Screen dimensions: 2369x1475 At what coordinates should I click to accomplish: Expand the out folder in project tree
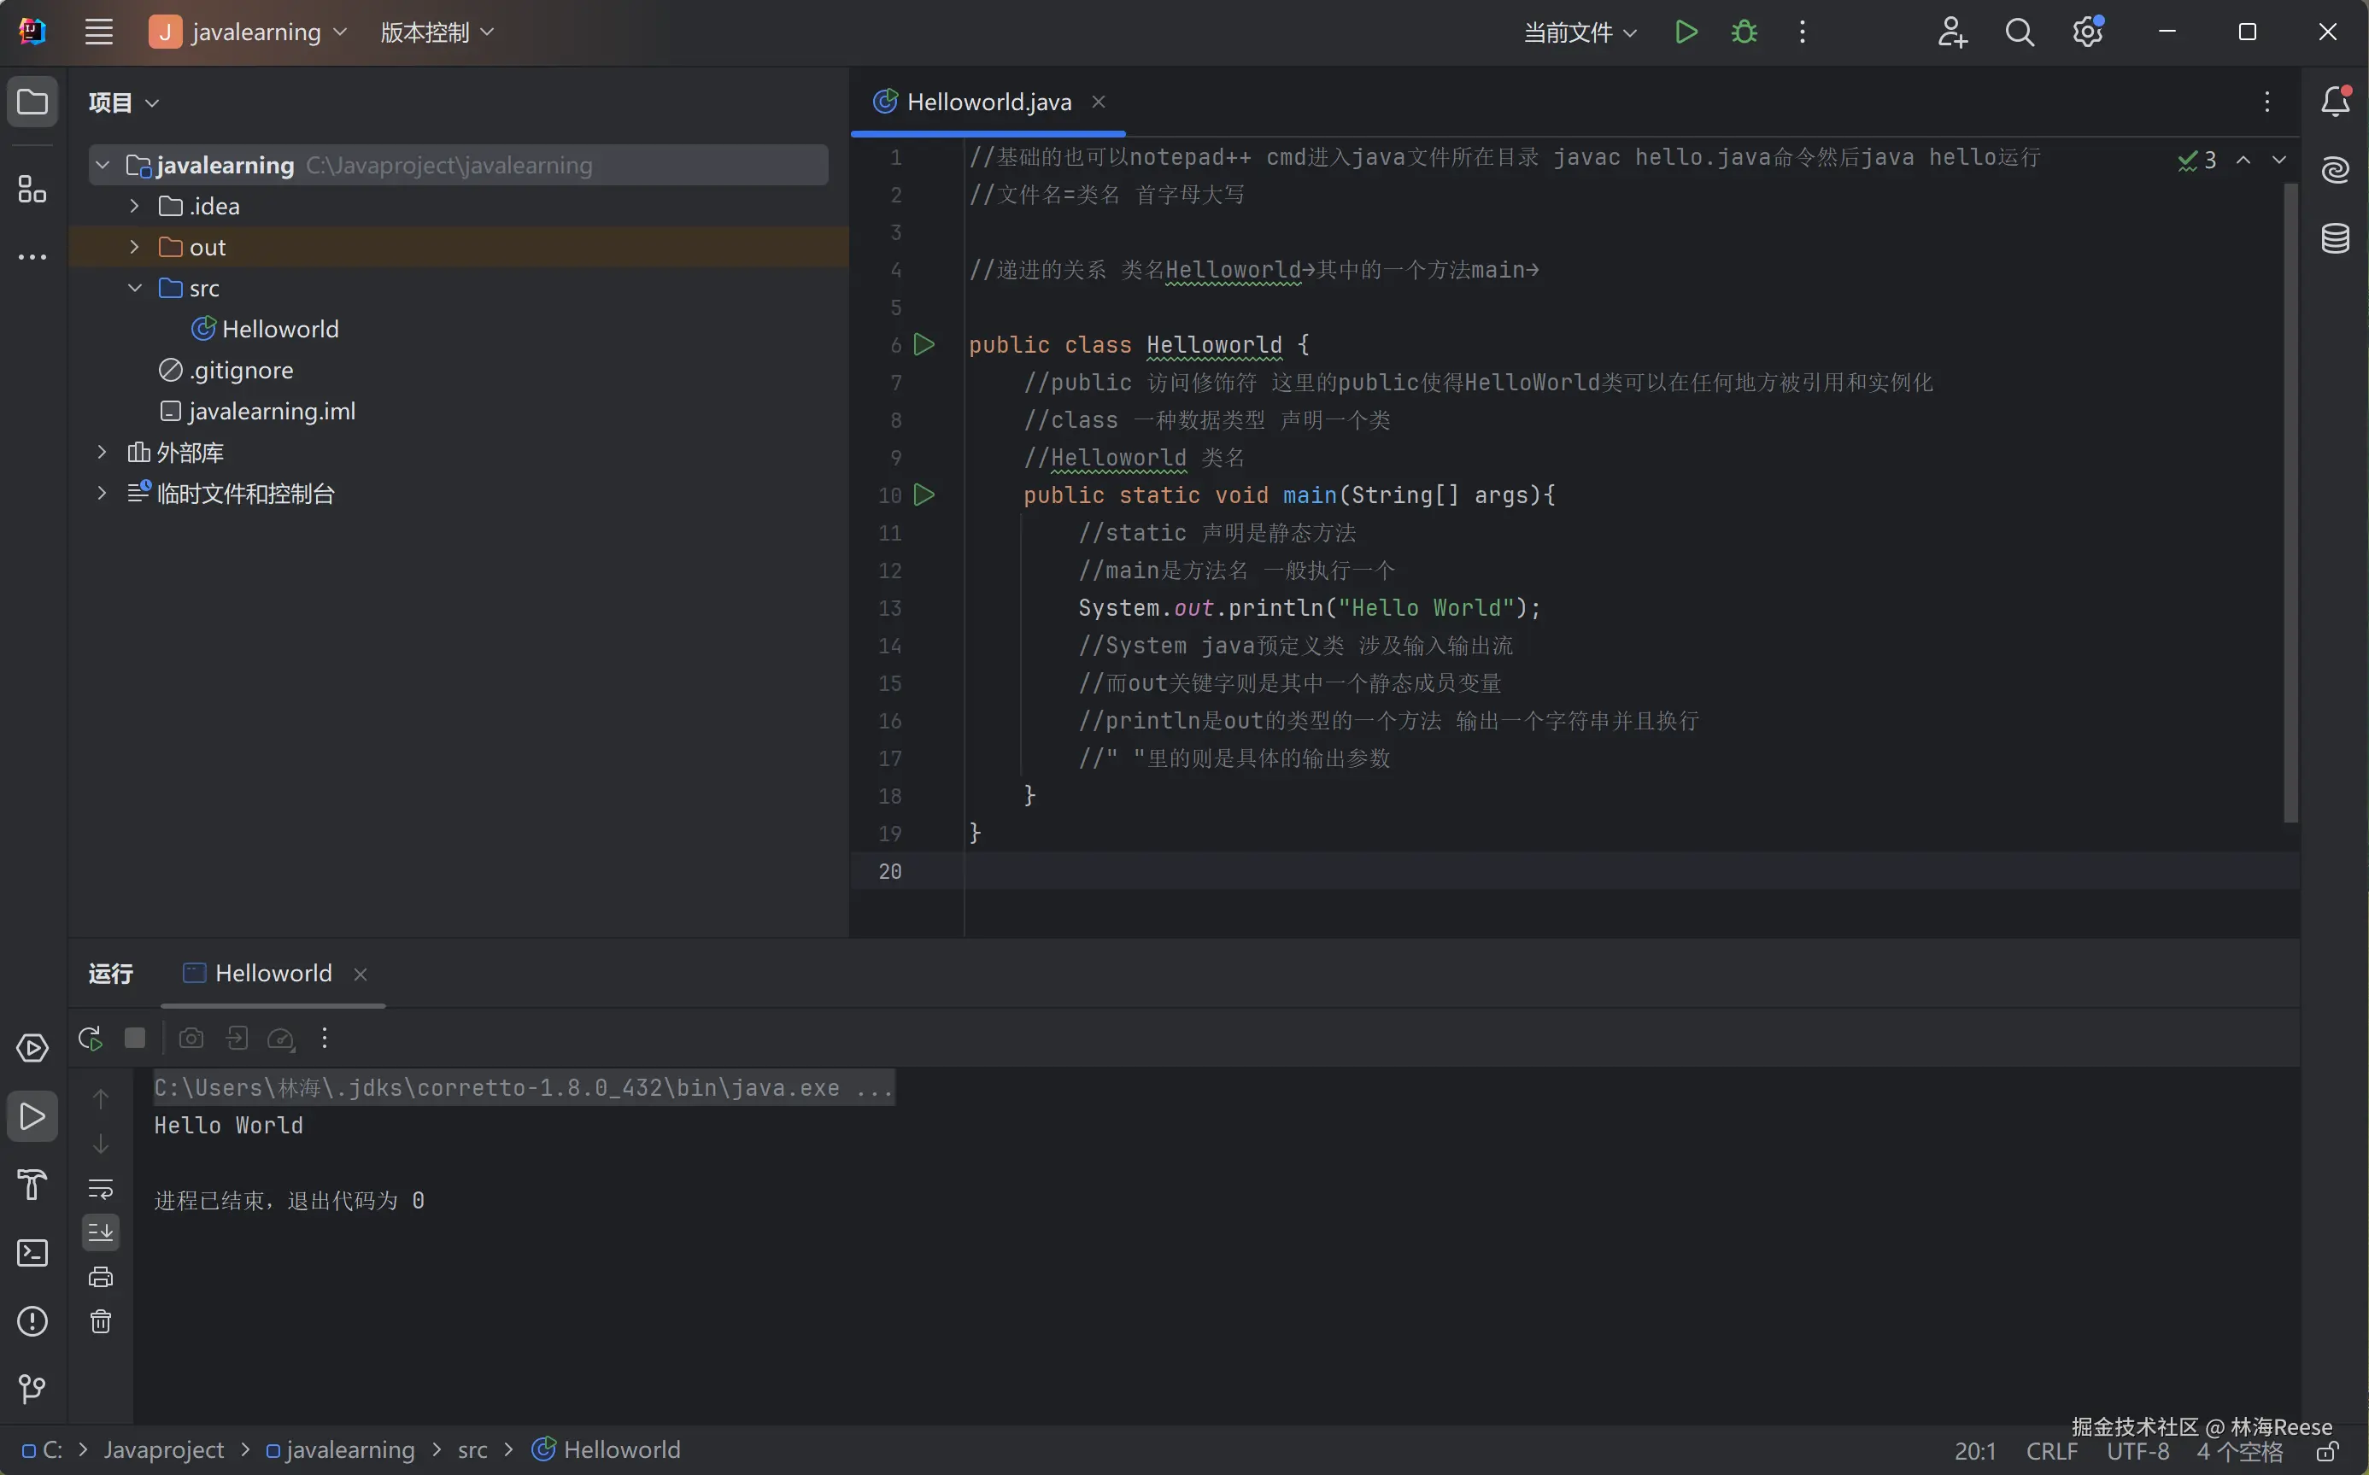tap(135, 248)
